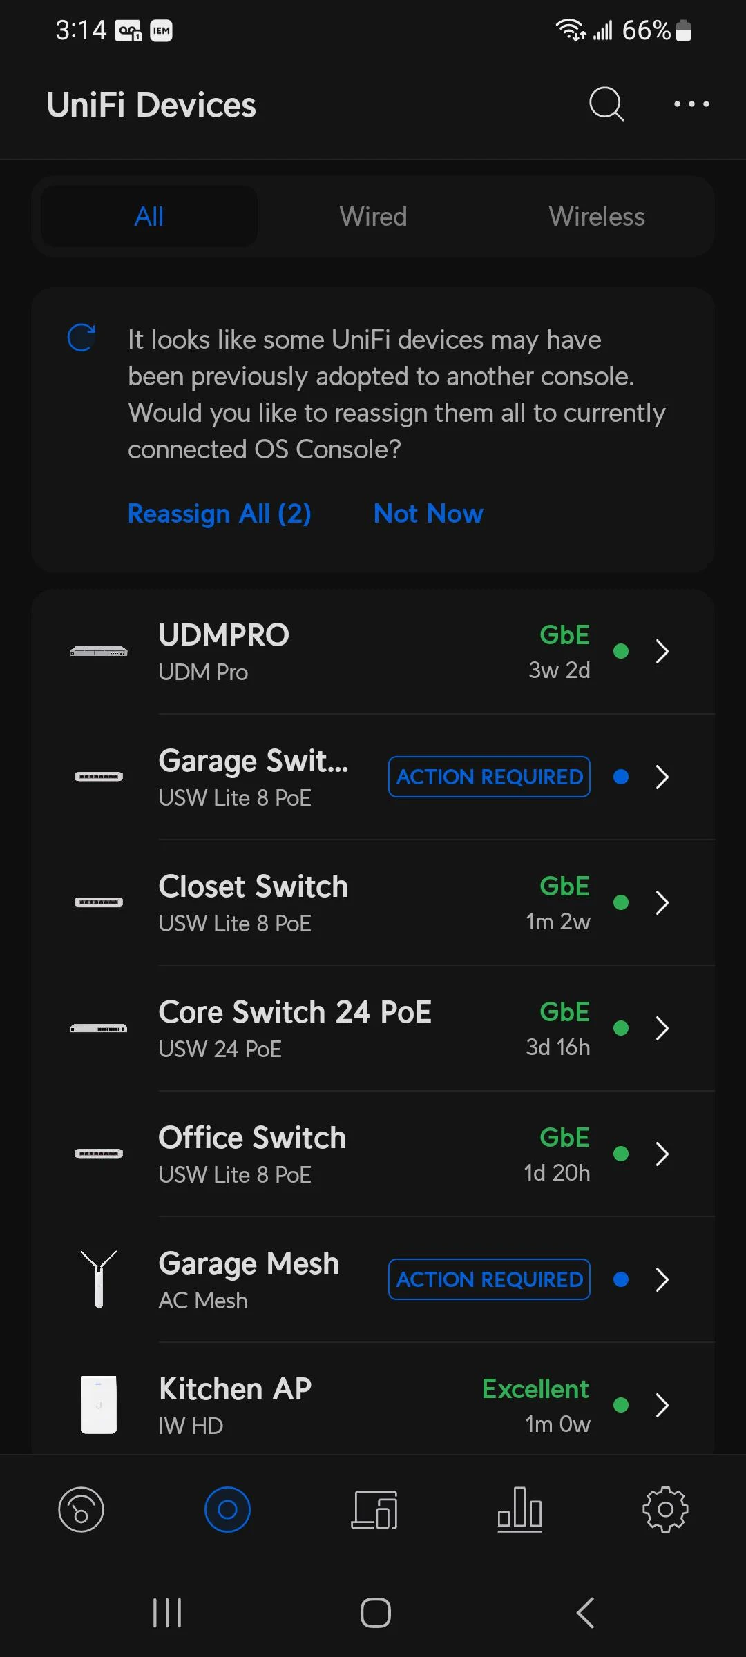
Task: Expand UDMPRO device details chevron
Action: tap(662, 651)
